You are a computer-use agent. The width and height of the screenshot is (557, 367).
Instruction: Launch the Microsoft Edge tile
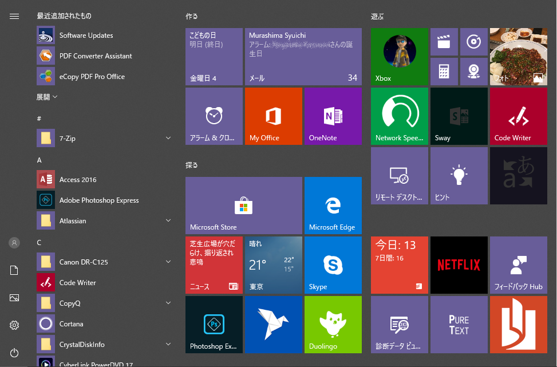(333, 206)
